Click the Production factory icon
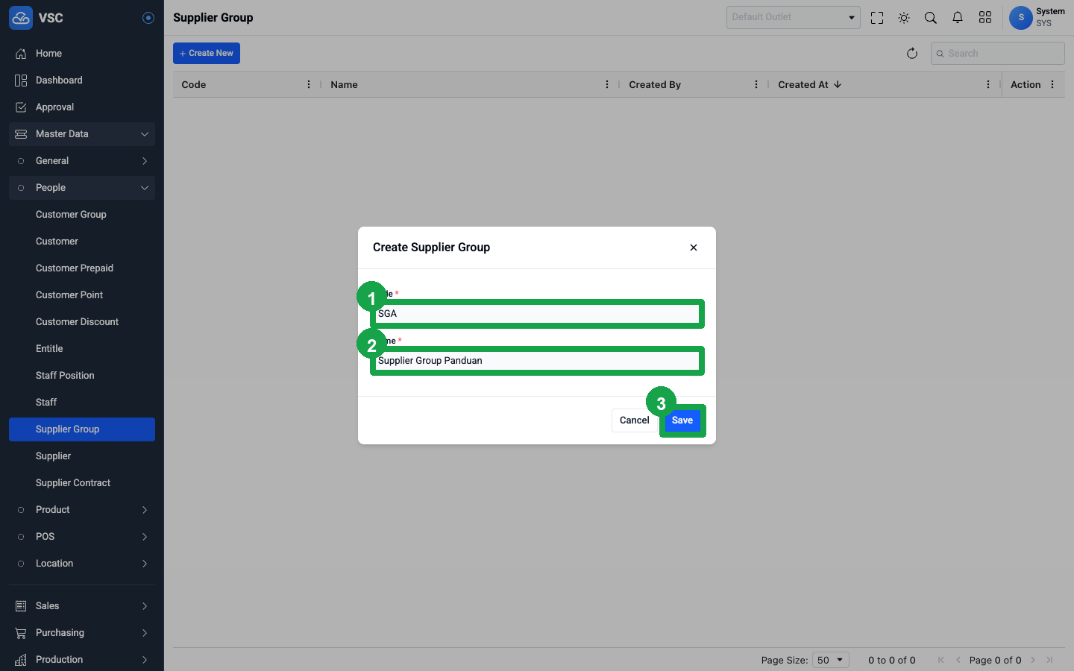This screenshot has width=1074, height=671. pyautogui.click(x=21, y=660)
